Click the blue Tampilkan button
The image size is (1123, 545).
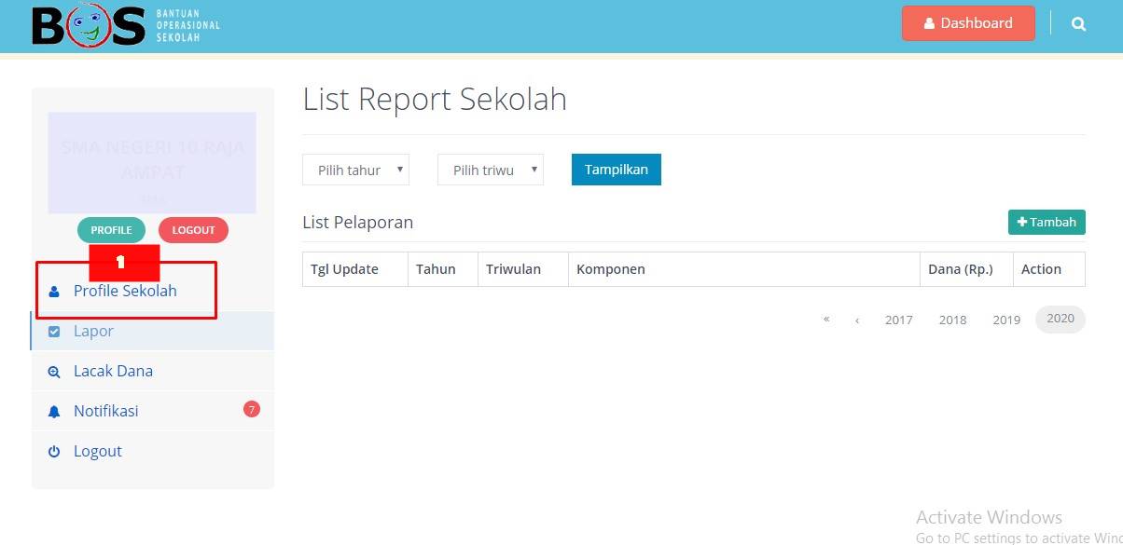[617, 170]
